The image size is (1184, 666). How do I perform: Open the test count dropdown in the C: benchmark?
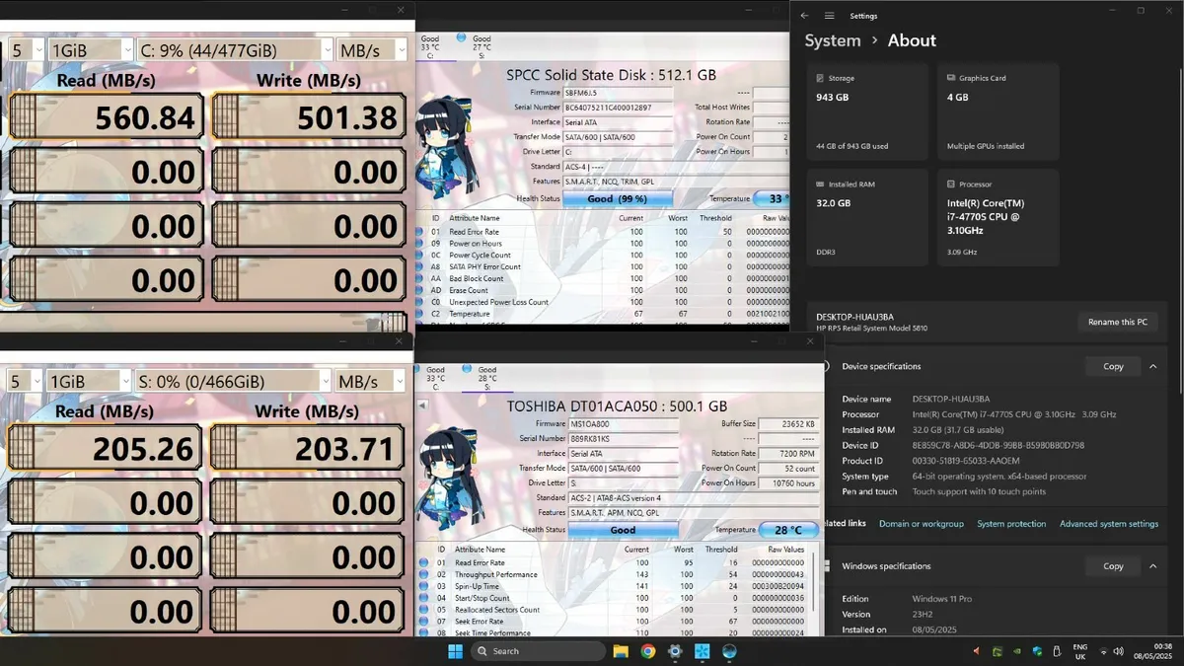point(25,50)
